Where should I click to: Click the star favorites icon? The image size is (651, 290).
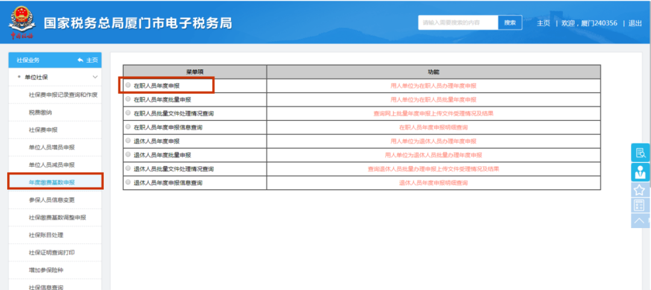pyautogui.click(x=640, y=190)
